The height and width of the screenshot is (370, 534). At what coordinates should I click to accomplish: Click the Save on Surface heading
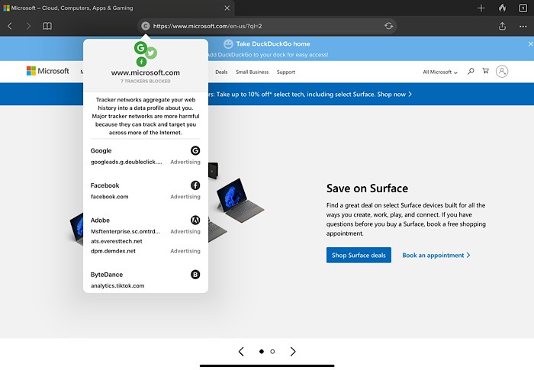pos(367,188)
